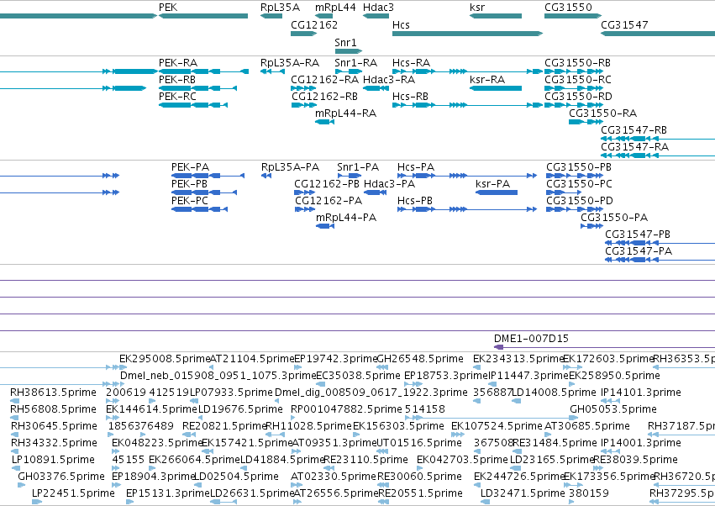Click the CG31550-PA protein label
This screenshot has width=715, height=506.
(x=614, y=218)
